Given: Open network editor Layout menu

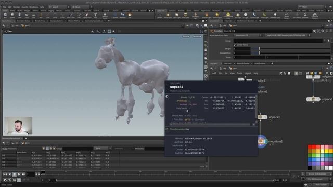Looking at the screenshot, I should pyautogui.click(x=248, y=73).
